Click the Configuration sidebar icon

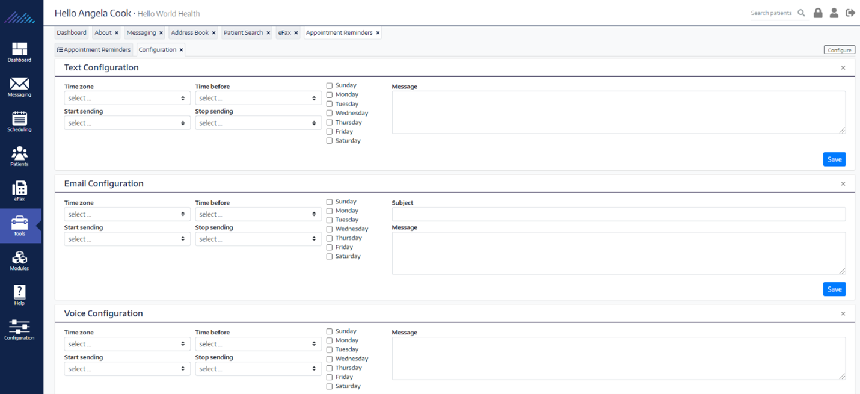[x=19, y=330]
